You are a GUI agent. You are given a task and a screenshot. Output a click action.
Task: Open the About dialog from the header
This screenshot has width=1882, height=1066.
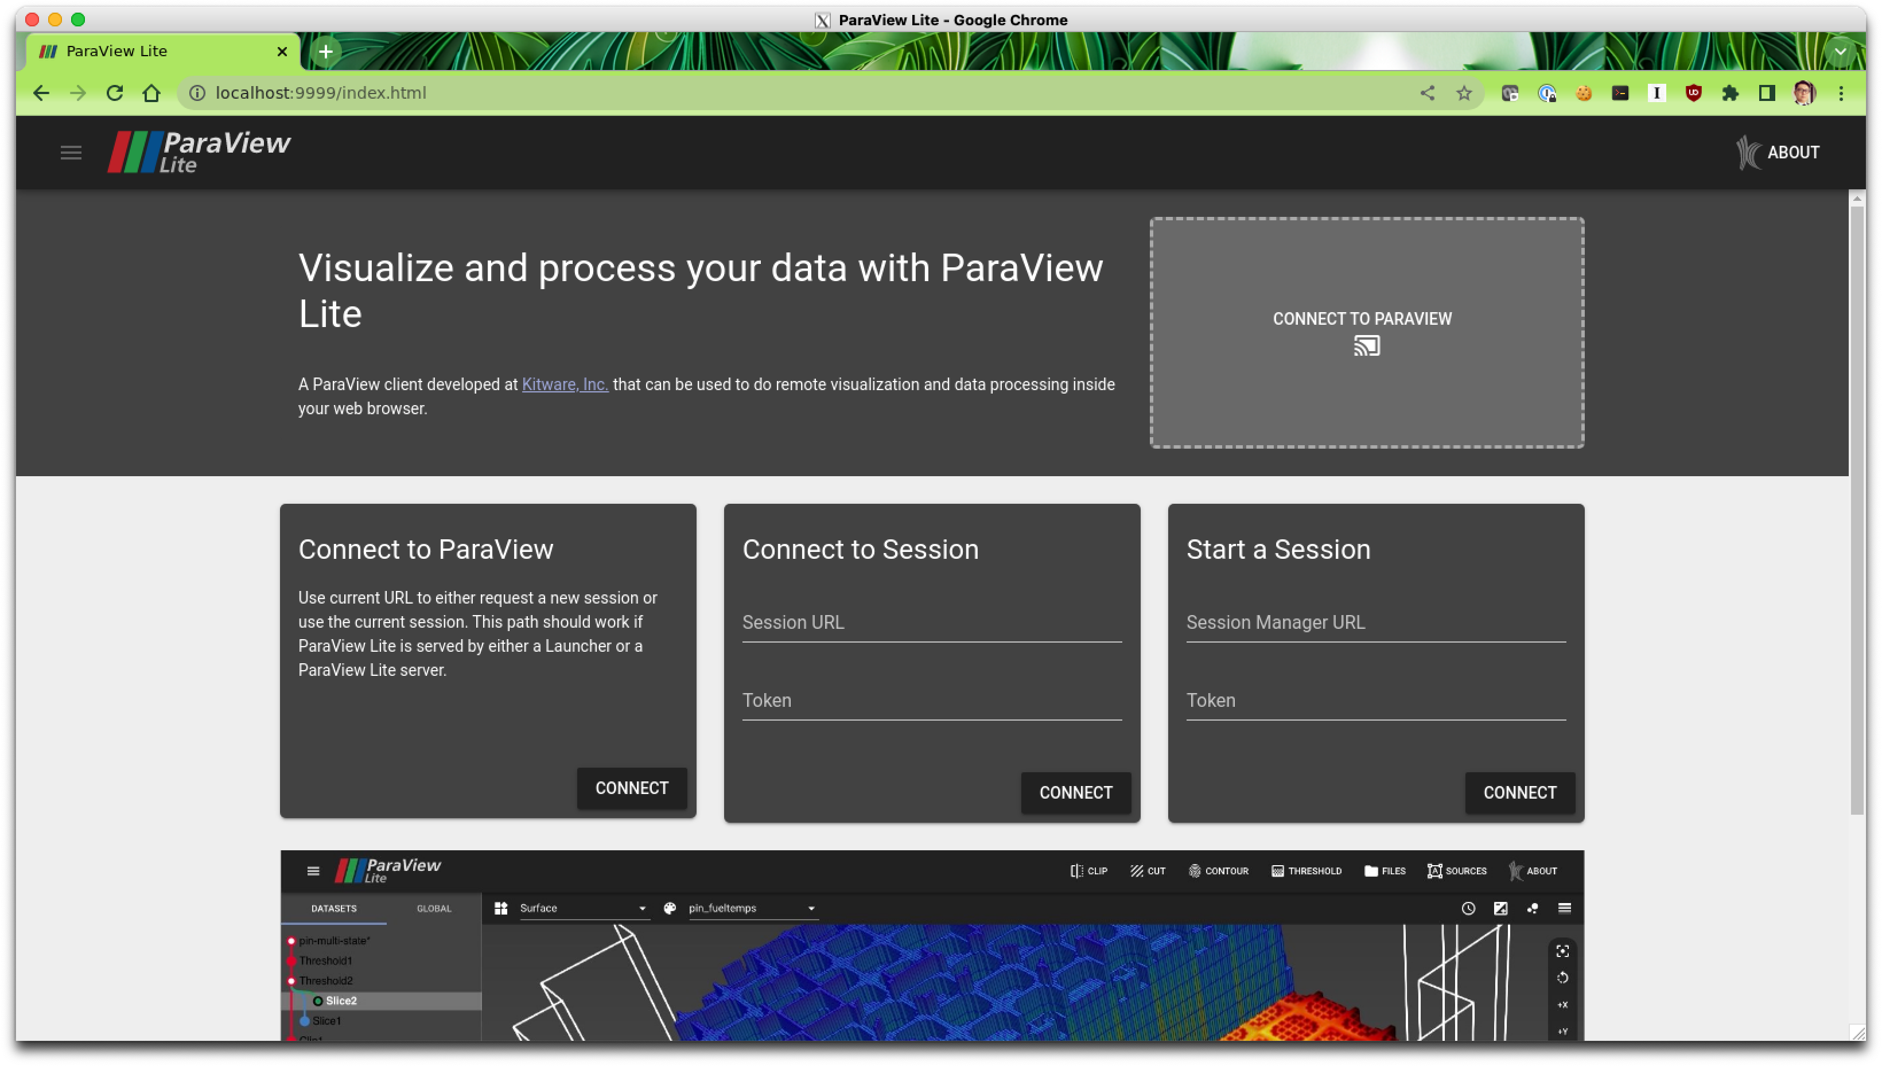click(x=1778, y=152)
